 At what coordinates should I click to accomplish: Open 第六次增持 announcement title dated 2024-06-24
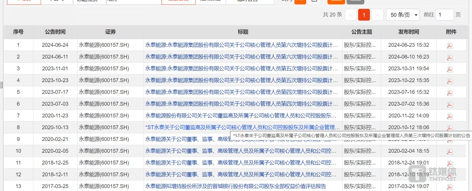(242, 45)
